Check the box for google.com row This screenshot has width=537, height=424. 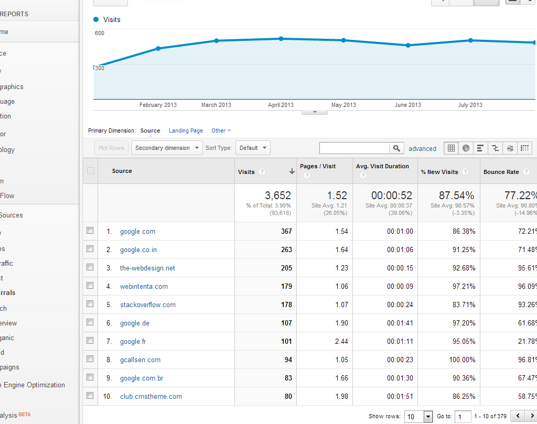pos(90,231)
